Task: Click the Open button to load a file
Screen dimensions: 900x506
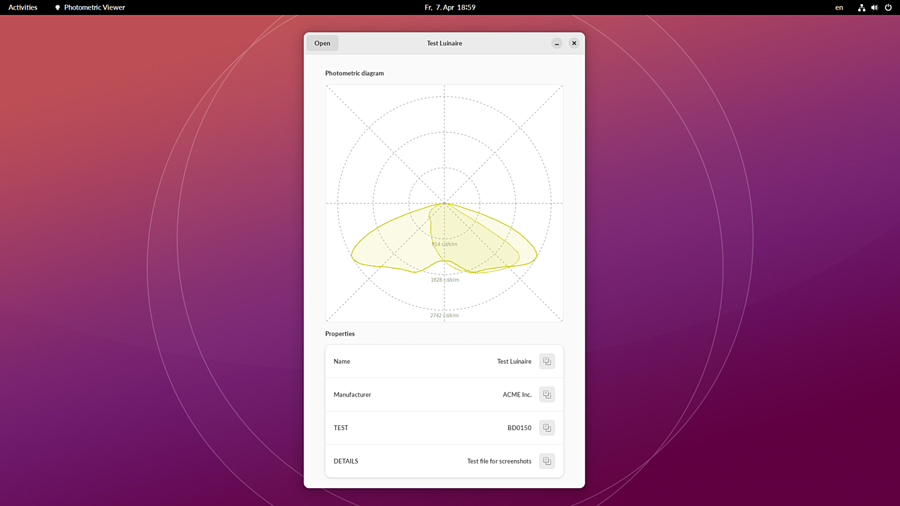Action: pyautogui.click(x=322, y=42)
